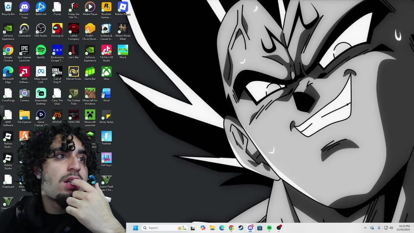Select the Fall Guys desktop shortcut
414x233 pixels.
[x=106, y=160]
